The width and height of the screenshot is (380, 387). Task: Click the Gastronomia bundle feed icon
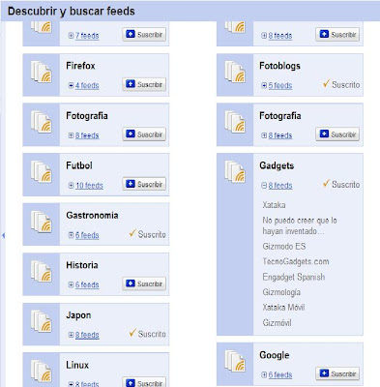pyautogui.click(x=42, y=222)
